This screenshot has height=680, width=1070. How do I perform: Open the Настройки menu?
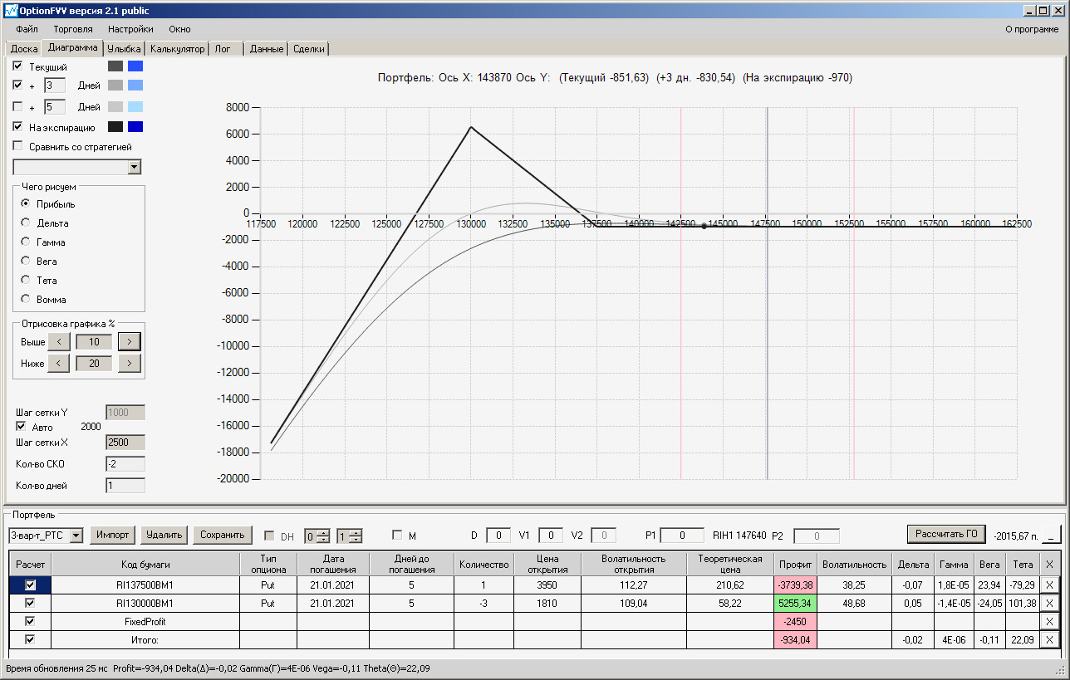pyautogui.click(x=130, y=29)
